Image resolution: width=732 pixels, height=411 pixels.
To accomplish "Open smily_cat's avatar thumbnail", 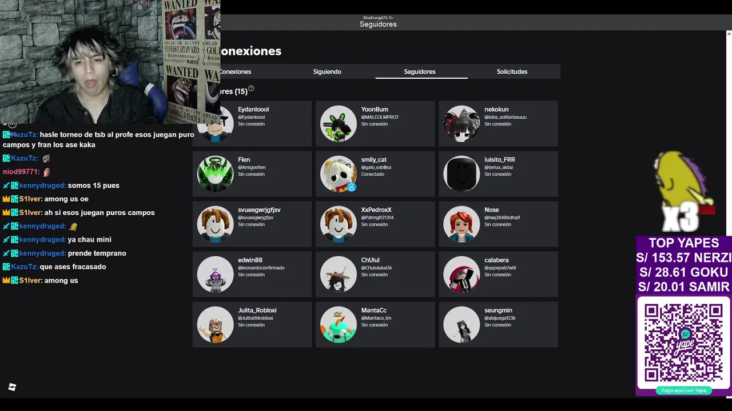I will (x=339, y=174).
